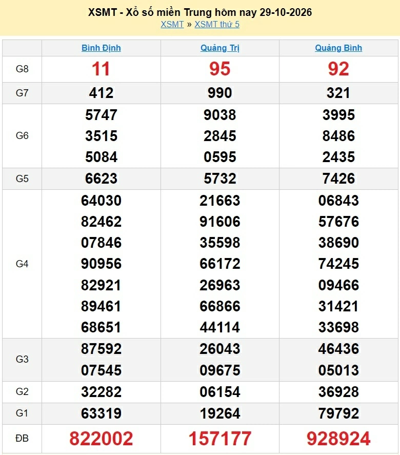
Task: Click the G4 prize row label
Action: point(22,264)
